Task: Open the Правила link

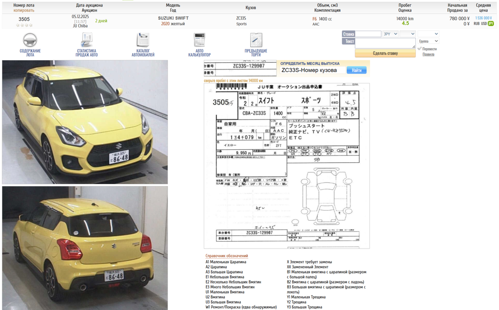Action: tap(428, 54)
